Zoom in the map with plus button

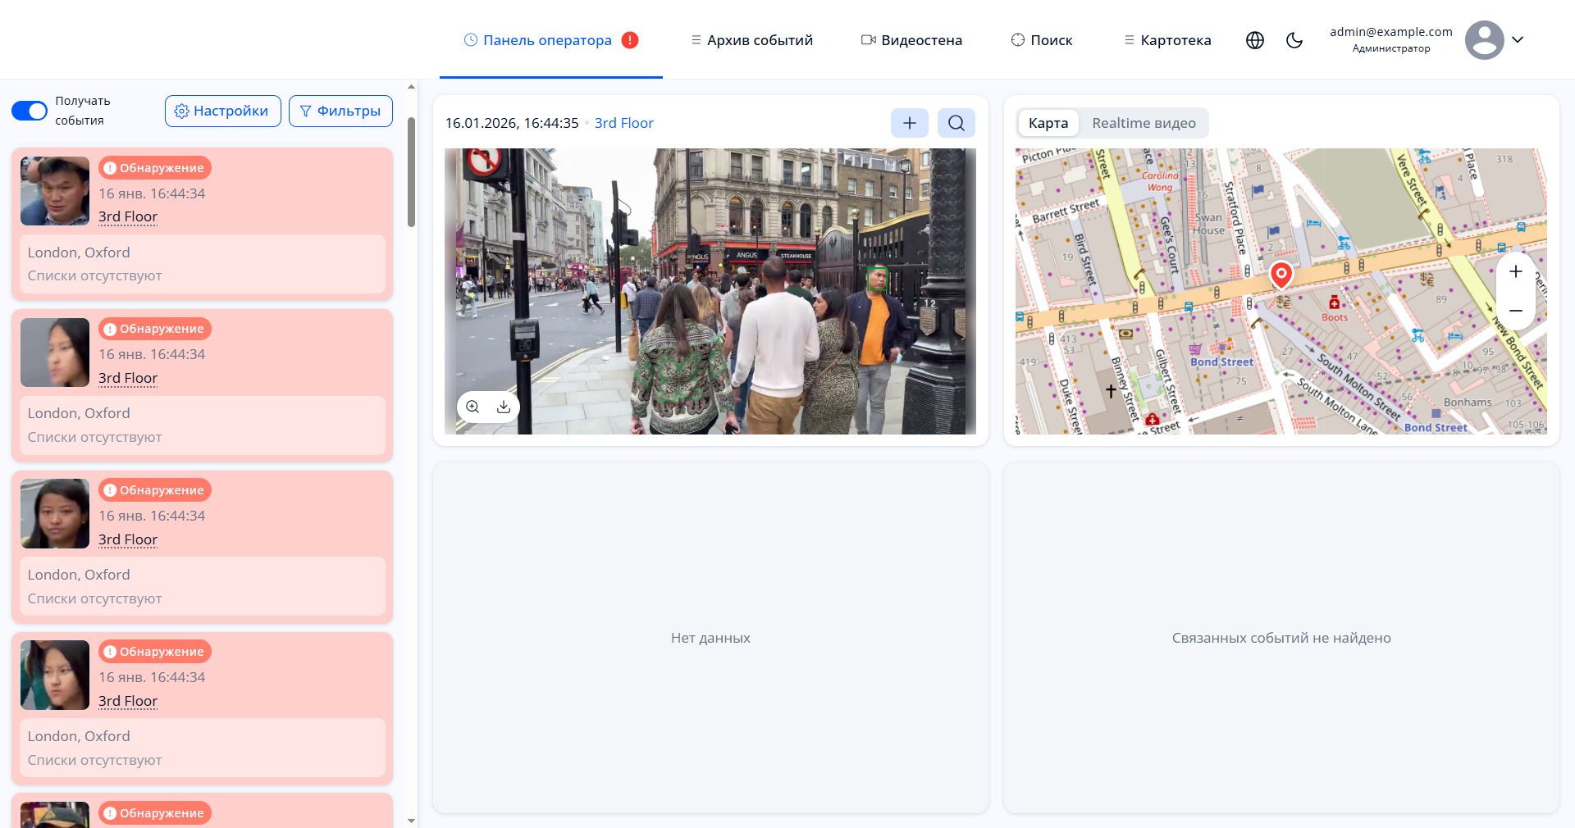click(x=1515, y=272)
